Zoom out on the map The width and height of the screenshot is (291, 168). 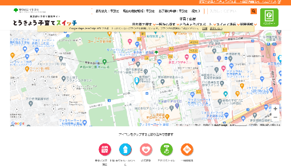click(275, 117)
